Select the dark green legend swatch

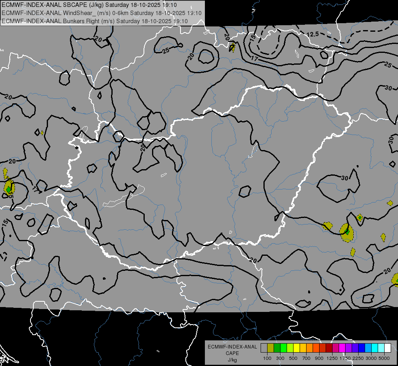(x=277, y=348)
